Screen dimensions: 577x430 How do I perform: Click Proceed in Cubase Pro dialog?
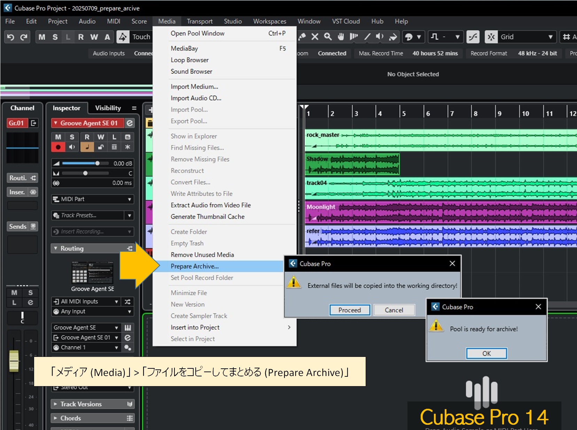pyautogui.click(x=350, y=310)
